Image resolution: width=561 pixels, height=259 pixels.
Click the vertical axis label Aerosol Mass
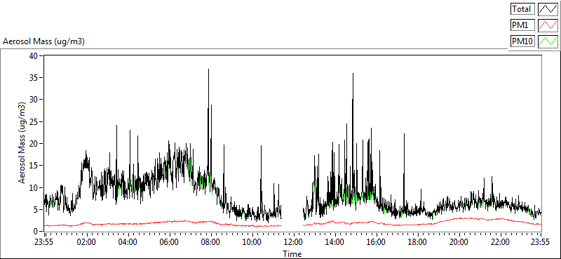(x=22, y=143)
